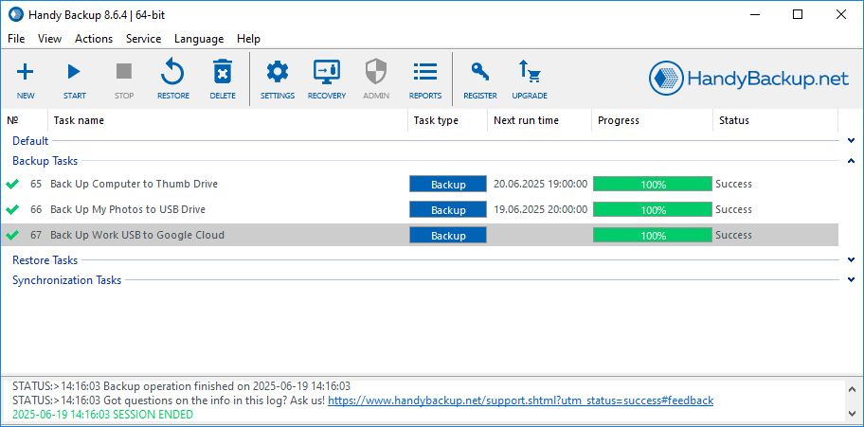Click the REGISTER key icon
864x427 pixels.
pos(480,72)
